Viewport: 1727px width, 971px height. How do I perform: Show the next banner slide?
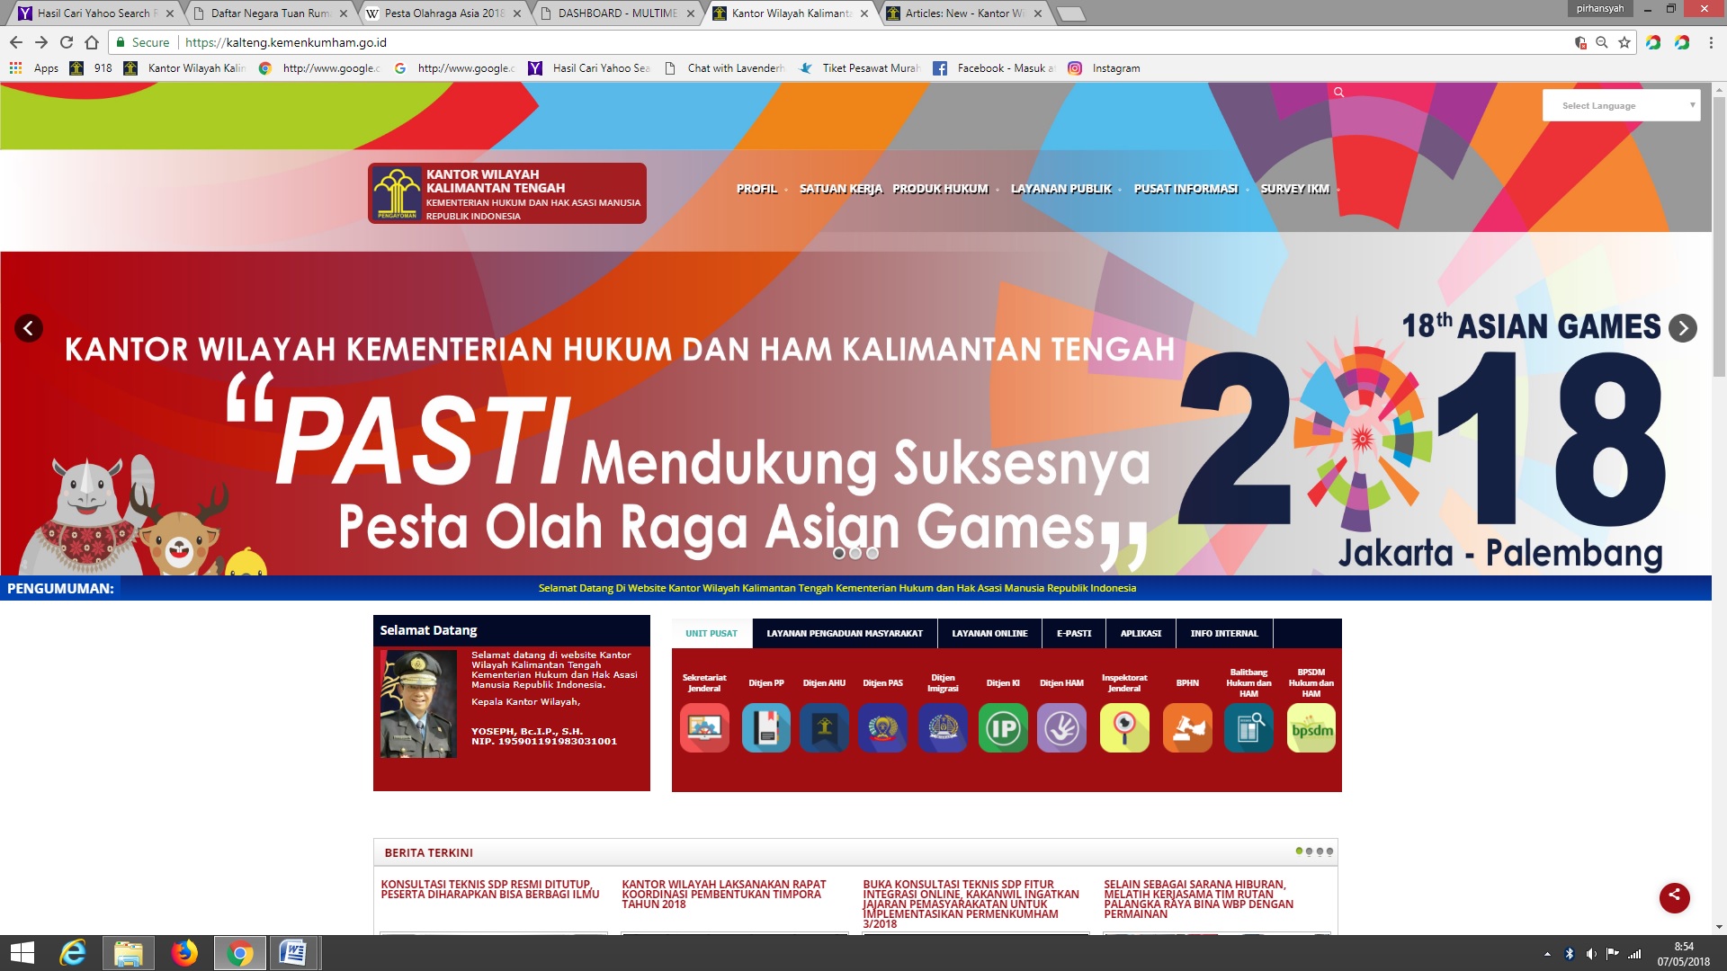click(x=1683, y=328)
